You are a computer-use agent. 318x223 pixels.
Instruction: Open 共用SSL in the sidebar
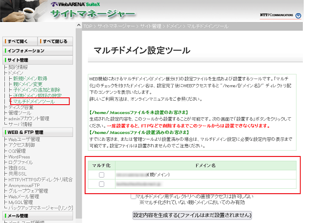coord(18,174)
